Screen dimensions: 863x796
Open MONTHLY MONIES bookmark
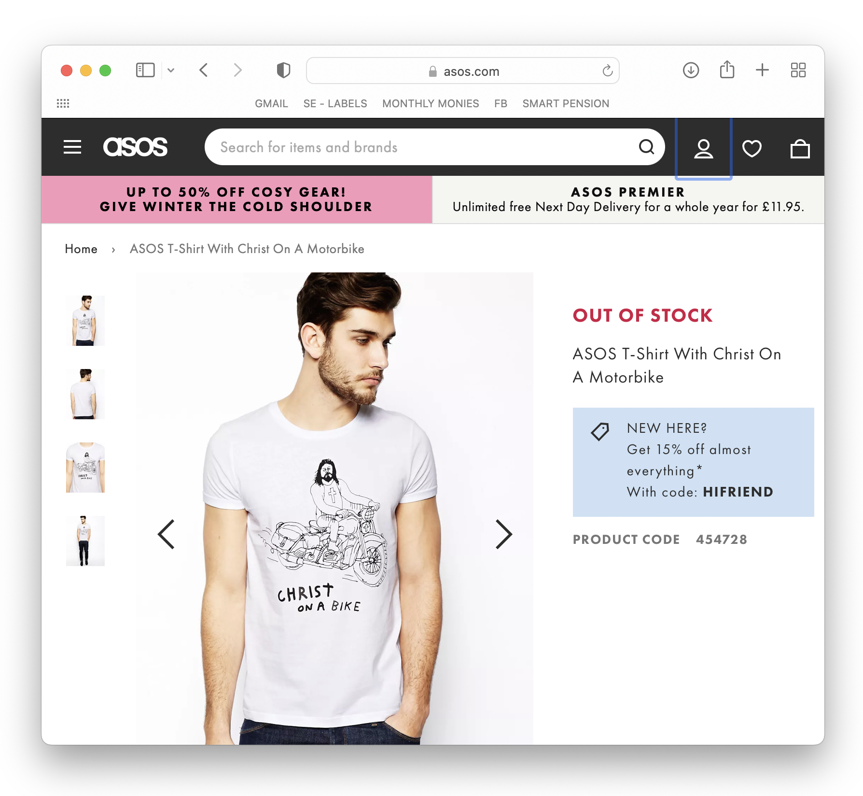point(431,104)
